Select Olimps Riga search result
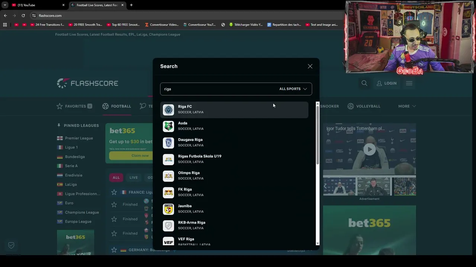 (x=234, y=176)
